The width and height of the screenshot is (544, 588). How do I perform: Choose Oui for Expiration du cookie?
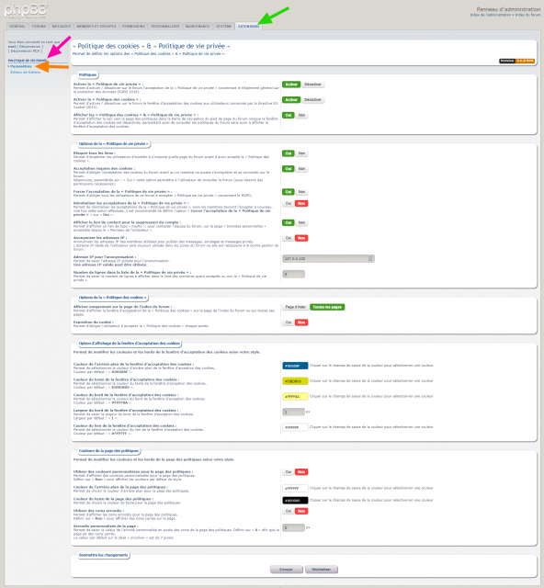click(x=289, y=322)
